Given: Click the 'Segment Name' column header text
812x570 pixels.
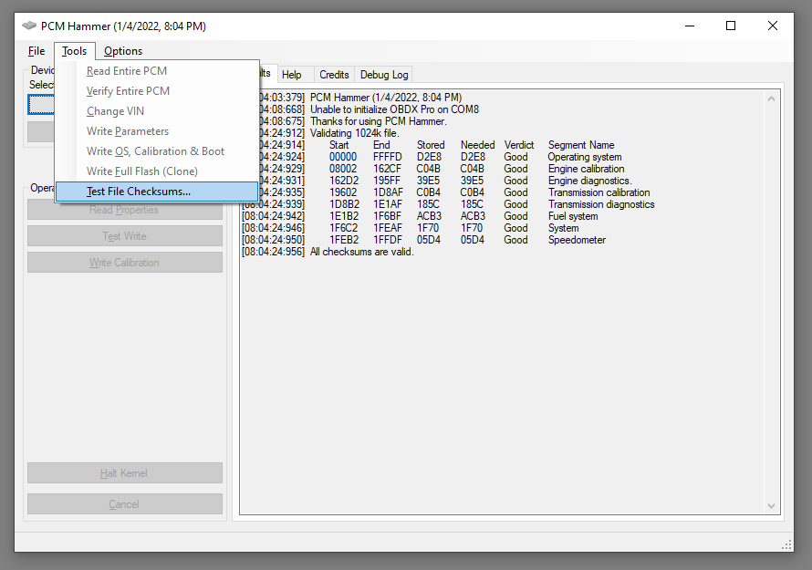Looking at the screenshot, I should [581, 145].
